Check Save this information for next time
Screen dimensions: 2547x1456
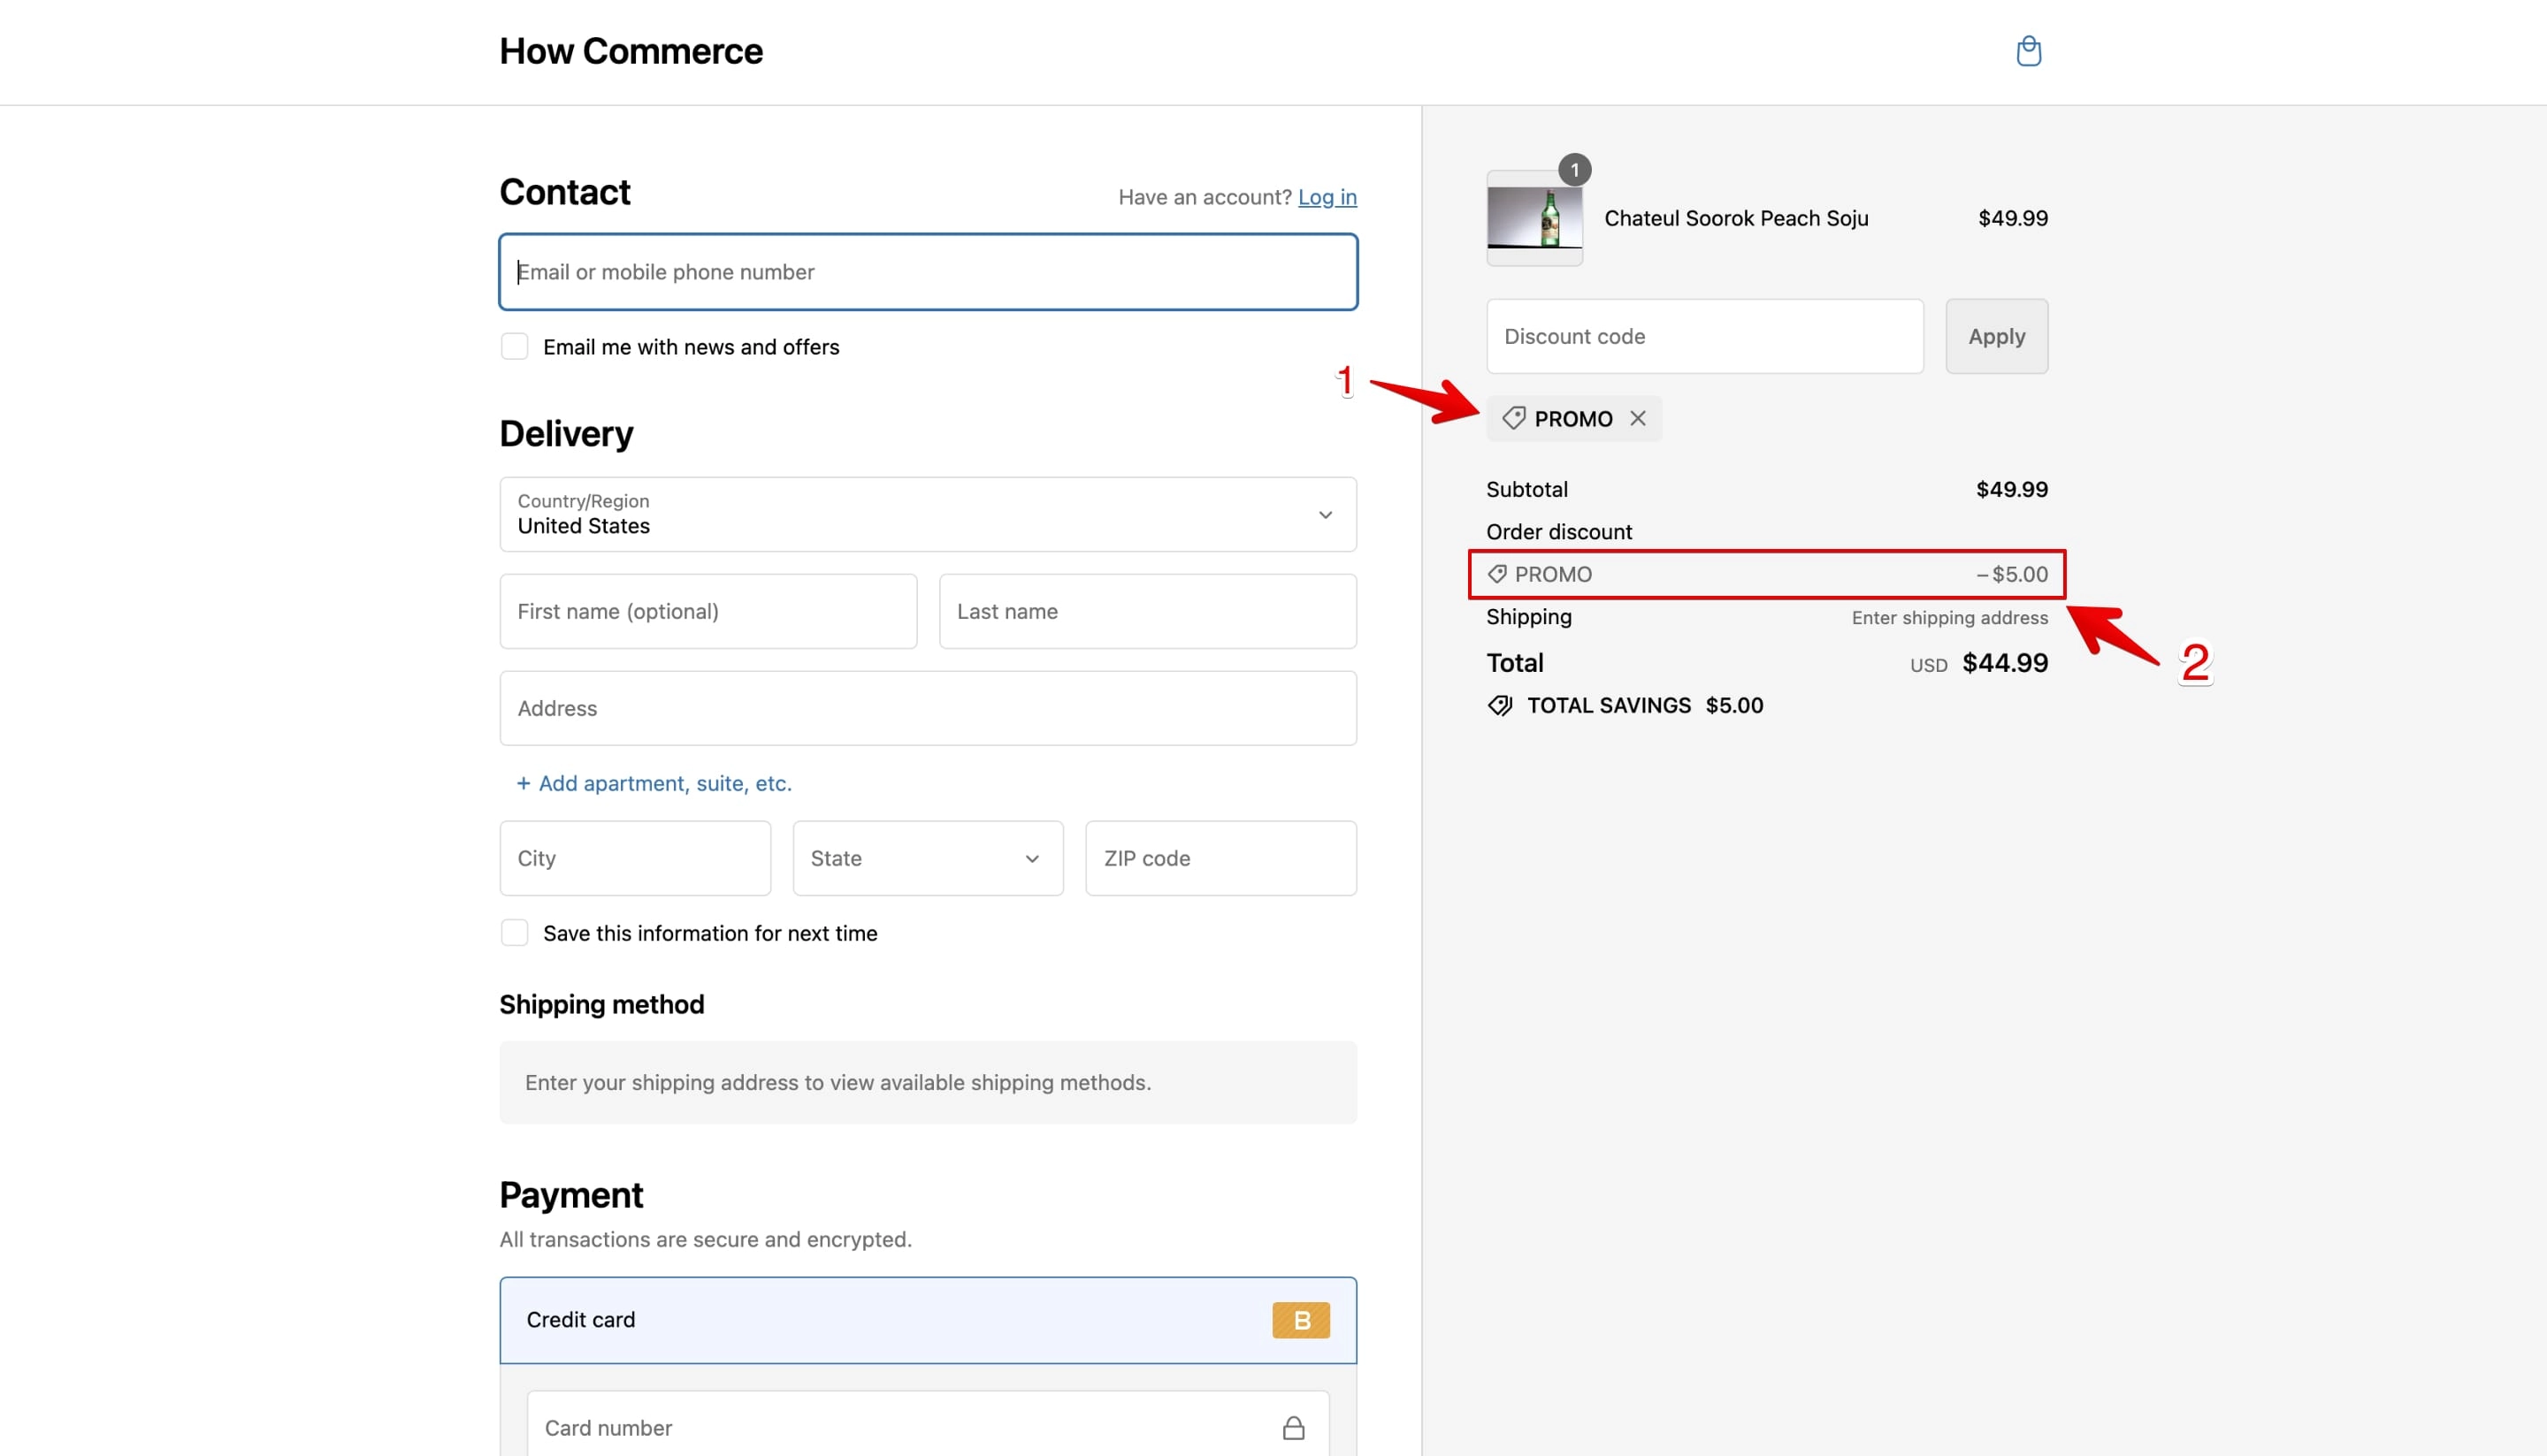(x=514, y=933)
